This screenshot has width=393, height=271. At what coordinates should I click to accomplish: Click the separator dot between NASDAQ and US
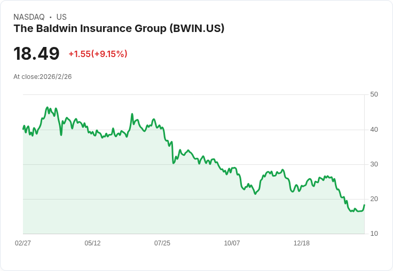[51, 17]
